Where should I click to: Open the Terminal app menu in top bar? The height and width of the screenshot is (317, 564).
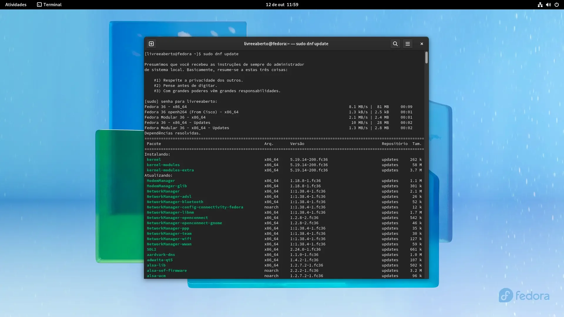coord(49,5)
